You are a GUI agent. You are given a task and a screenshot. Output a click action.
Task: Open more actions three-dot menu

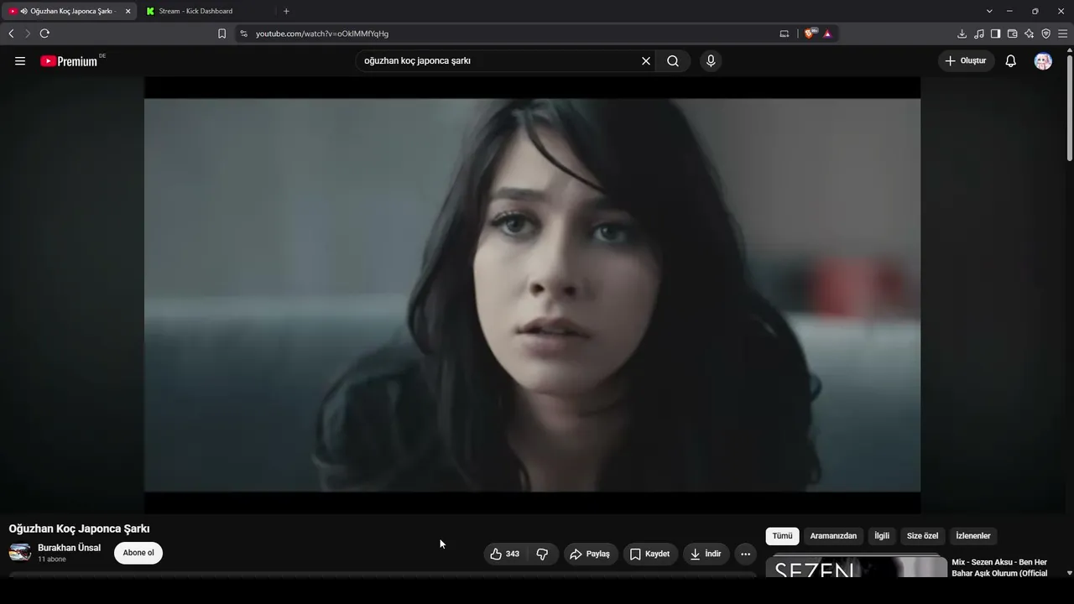pos(745,554)
